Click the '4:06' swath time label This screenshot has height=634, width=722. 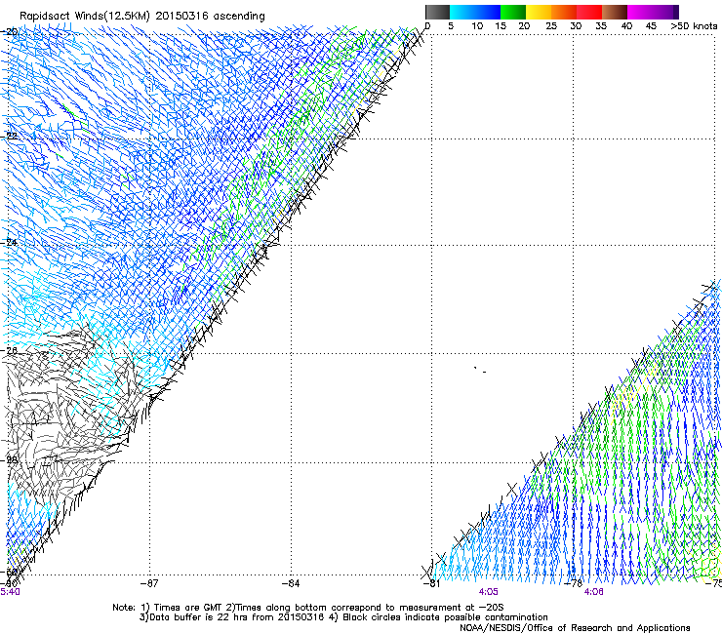pyautogui.click(x=593, y=592)
